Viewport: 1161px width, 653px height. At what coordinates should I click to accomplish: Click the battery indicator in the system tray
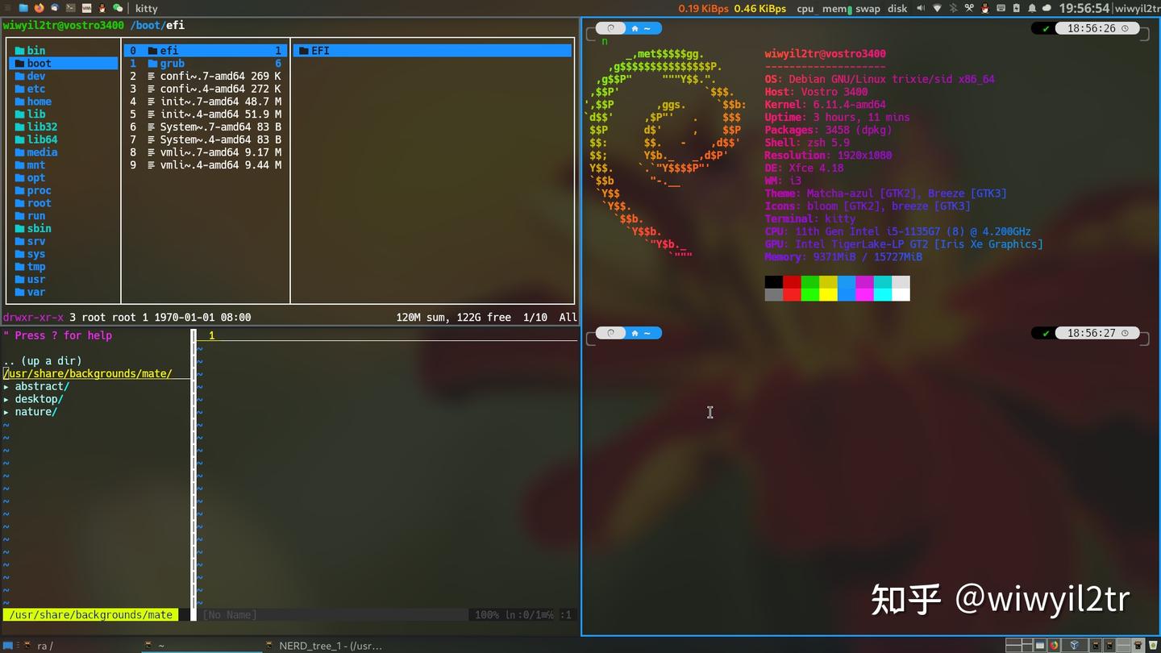1016,7
